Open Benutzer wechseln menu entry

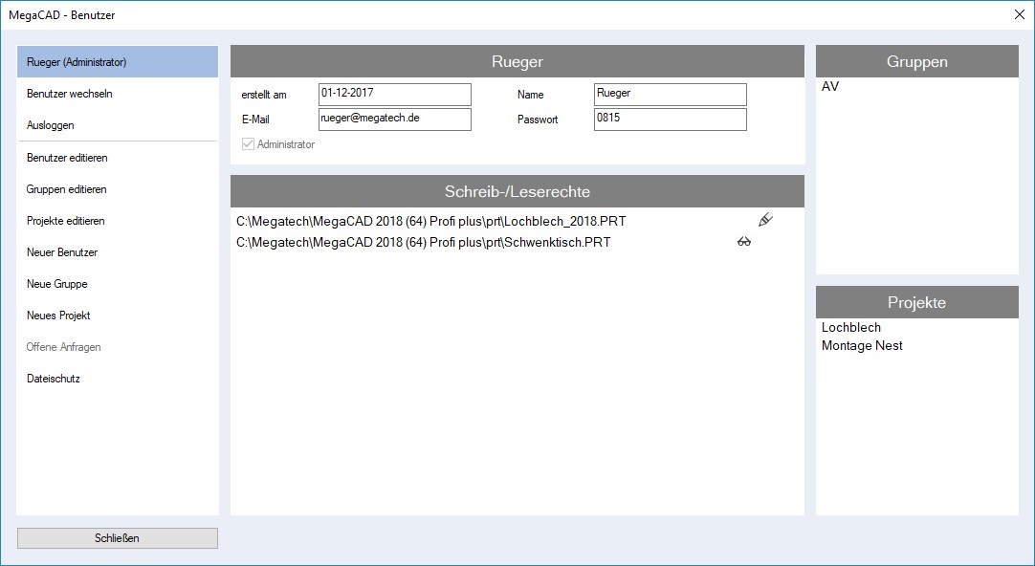pyautogui.click(x=118, y=94)
